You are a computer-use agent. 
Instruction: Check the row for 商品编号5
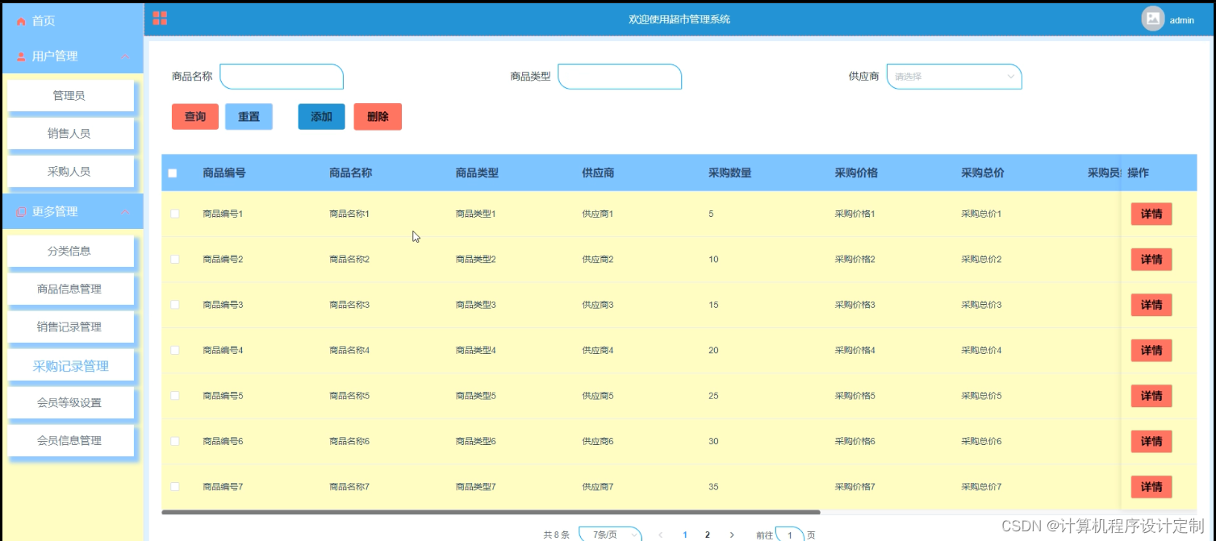tap(174, 396)
